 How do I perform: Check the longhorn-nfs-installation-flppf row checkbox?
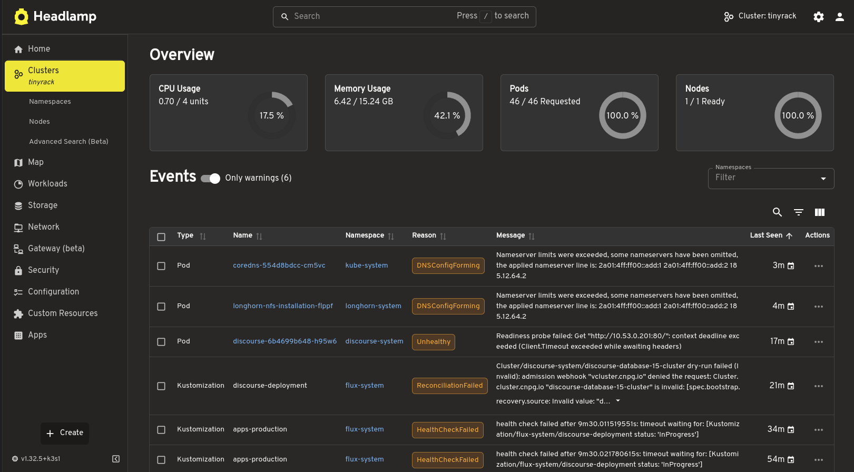click(161, 307)
